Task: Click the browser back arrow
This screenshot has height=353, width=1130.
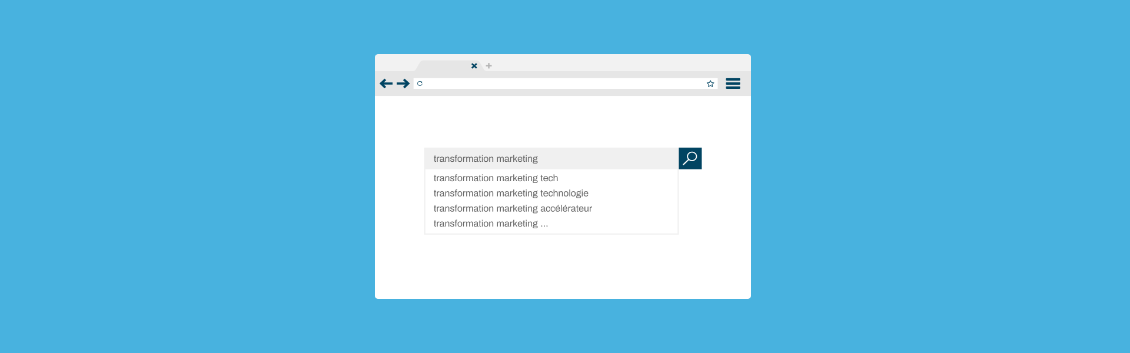Action: 386,84
